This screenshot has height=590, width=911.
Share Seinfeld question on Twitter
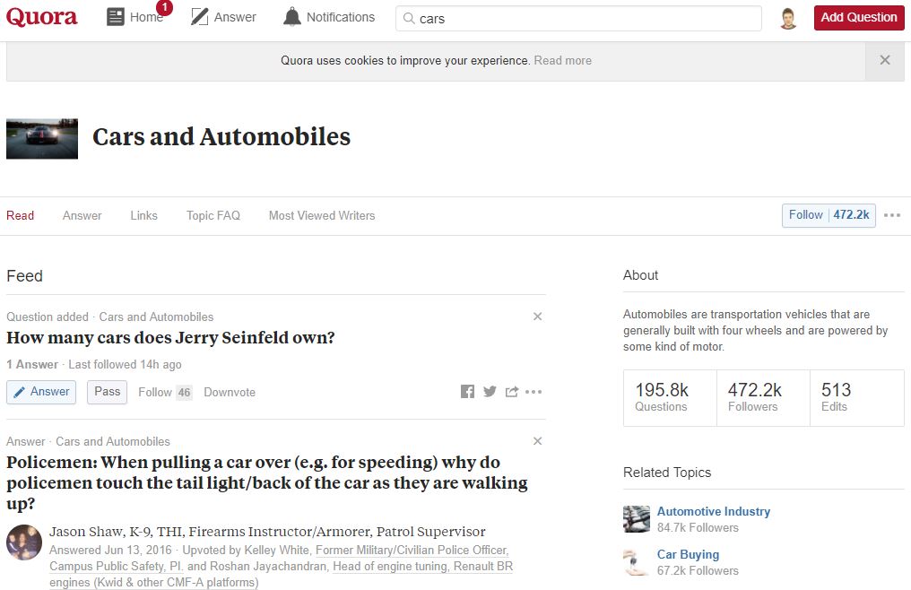(490, 392)
